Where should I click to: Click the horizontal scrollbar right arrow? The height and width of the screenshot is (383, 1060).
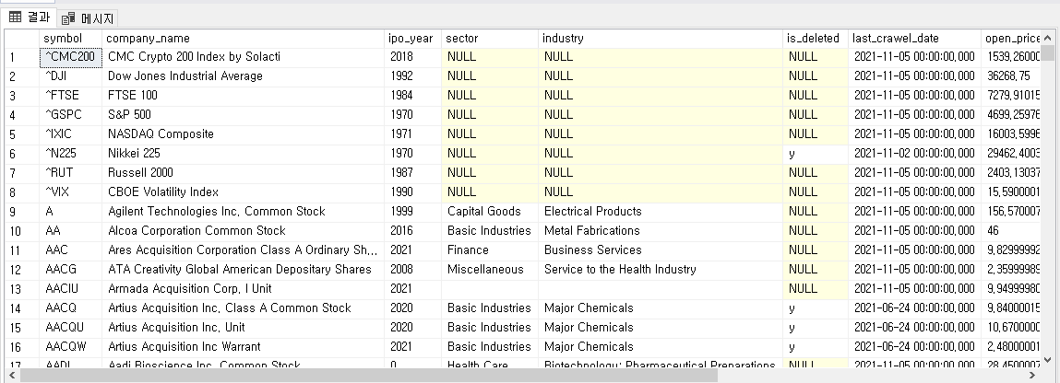1032,375
